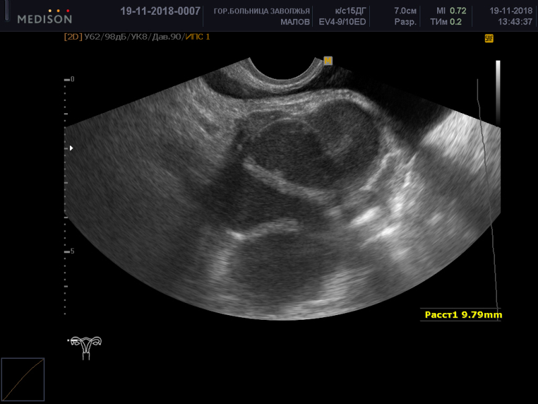Viewport: 538px width, 404px height.
Task: Click the exam ID '19-11-2018-0007'
Action: point(160,11)
